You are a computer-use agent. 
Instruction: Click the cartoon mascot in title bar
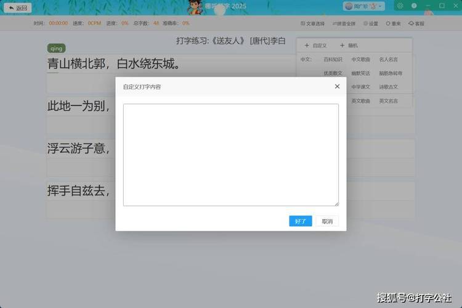click(195, 7)
